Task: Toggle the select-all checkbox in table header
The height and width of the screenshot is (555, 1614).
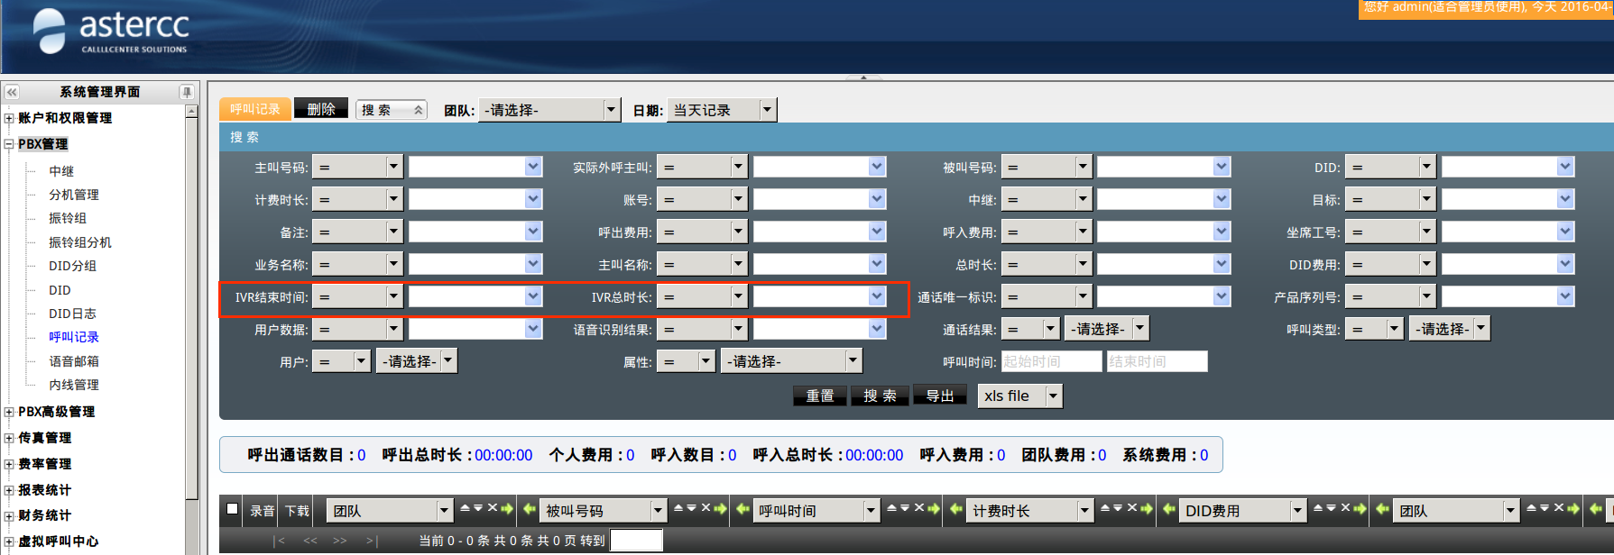Action: click(x=233, y=509)
